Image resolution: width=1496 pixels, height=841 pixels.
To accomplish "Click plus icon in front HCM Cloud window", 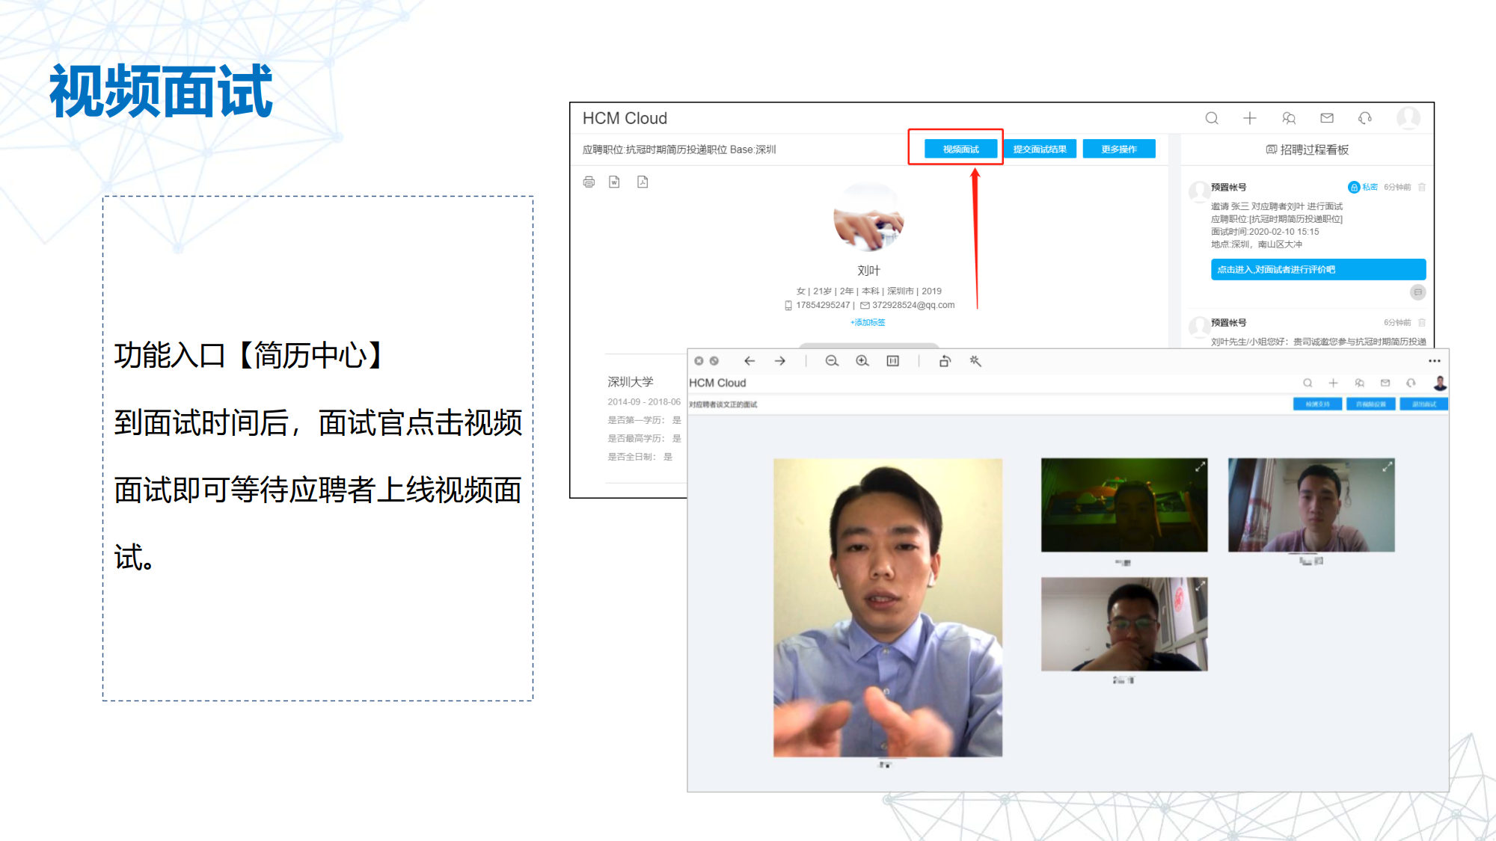I will pos(1333,383).
